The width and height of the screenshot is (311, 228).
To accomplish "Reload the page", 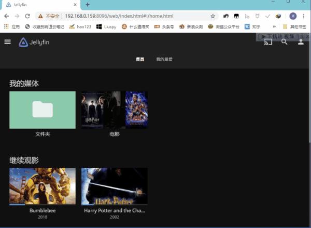I will click(x=27, y=16).
